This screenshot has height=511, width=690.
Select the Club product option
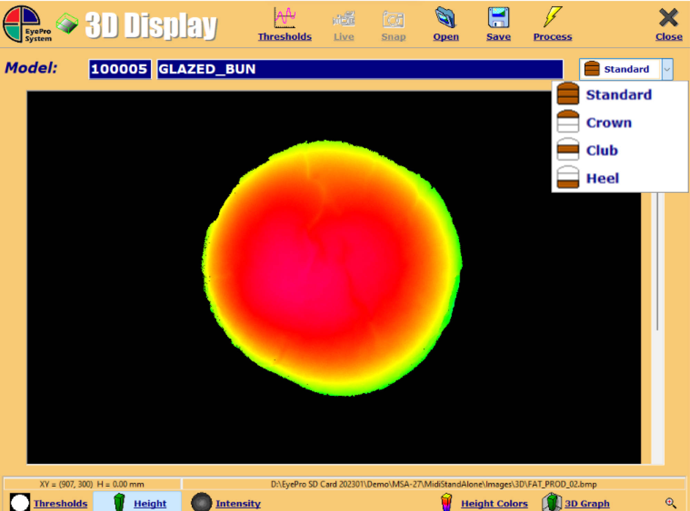pyautogui.click(x=601, y=150)
